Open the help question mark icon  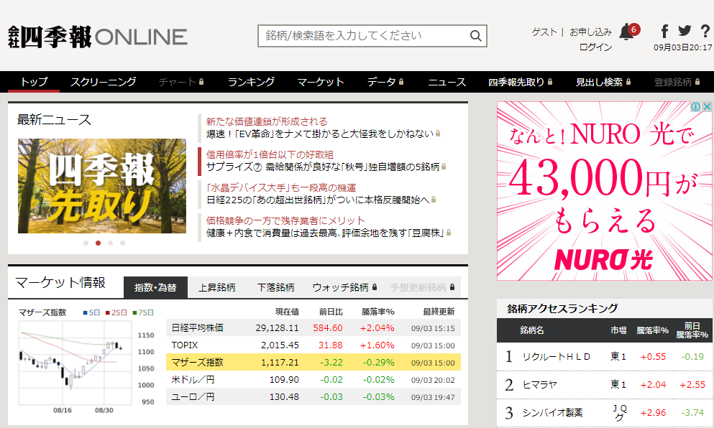tap(705, 31)
